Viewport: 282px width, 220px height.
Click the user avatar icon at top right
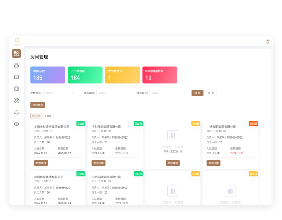coord(267,41)
